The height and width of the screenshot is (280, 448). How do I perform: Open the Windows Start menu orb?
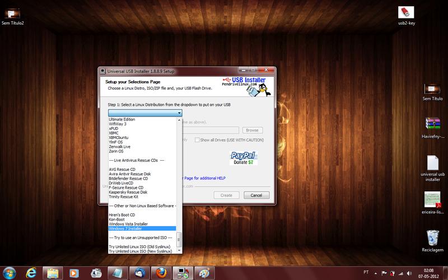pos(10,273)
